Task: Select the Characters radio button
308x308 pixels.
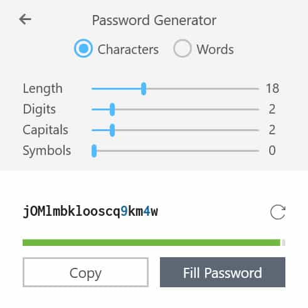Action: (83, 48)
